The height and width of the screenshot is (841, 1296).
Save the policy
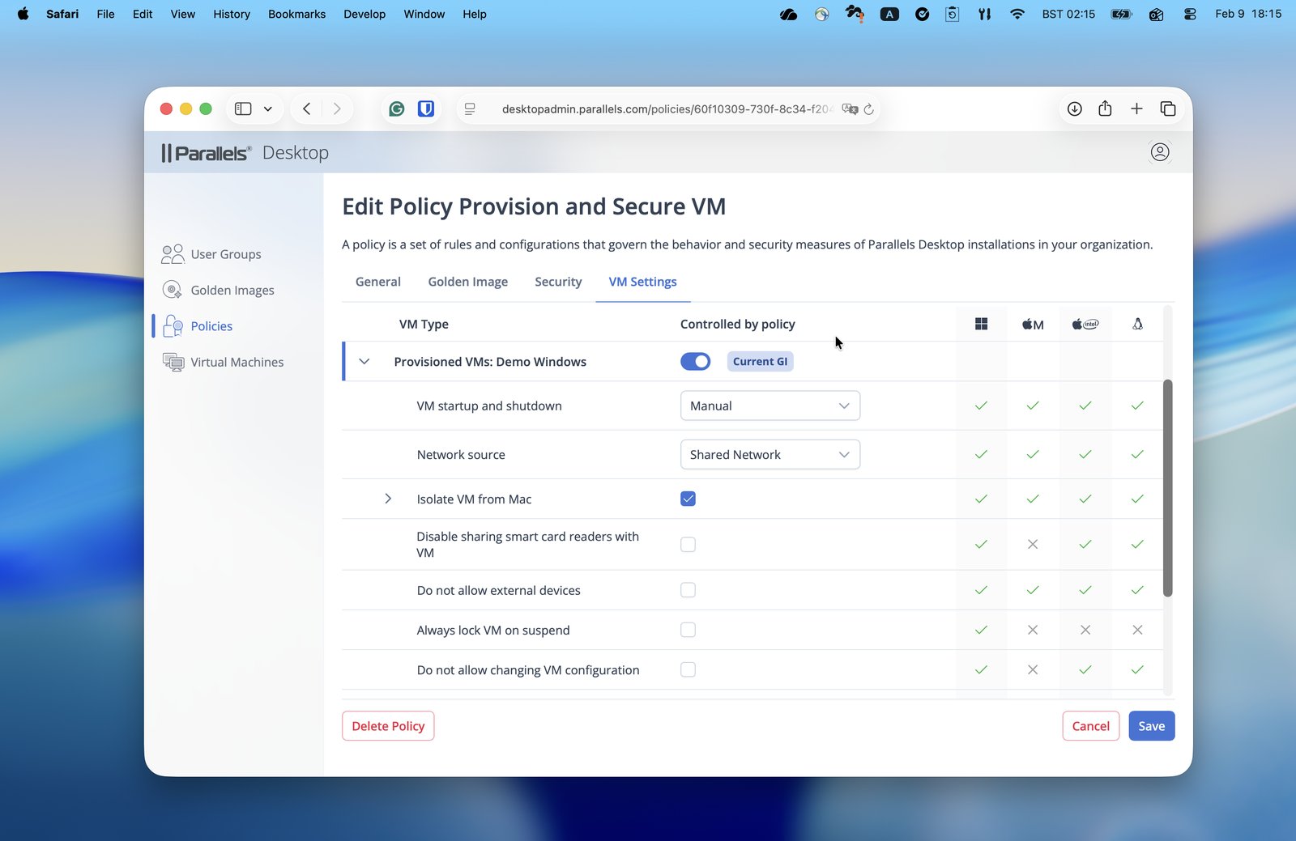(1151, 726)
